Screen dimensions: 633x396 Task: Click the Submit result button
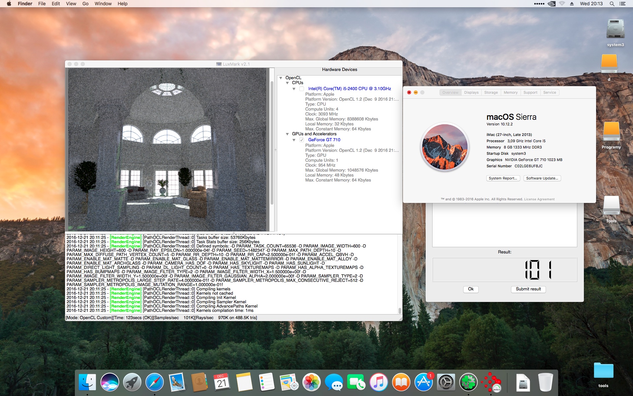(528, 289)
